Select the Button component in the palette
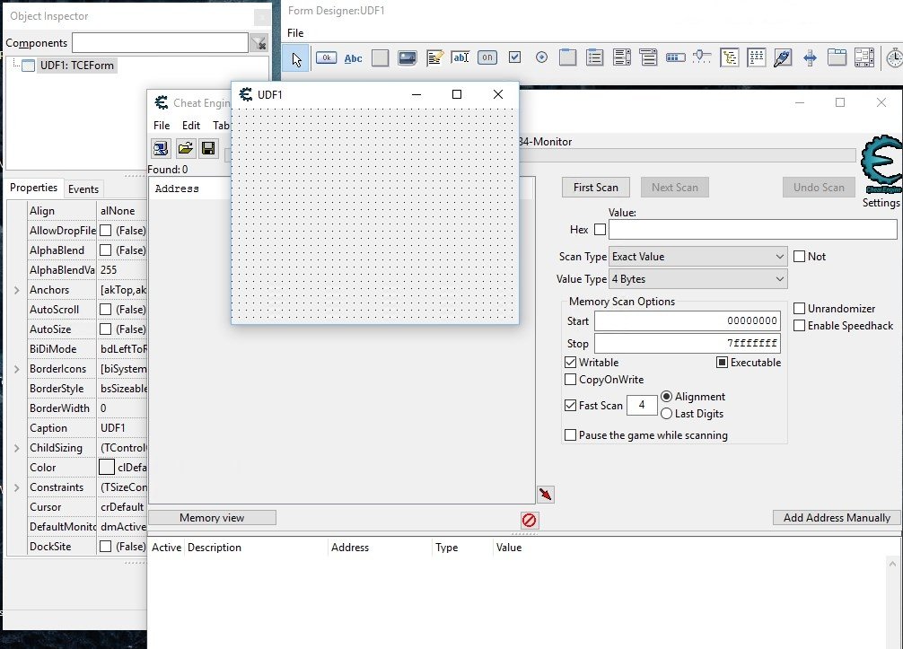Screen dimensions: 903x649 [x=326, y=58]
